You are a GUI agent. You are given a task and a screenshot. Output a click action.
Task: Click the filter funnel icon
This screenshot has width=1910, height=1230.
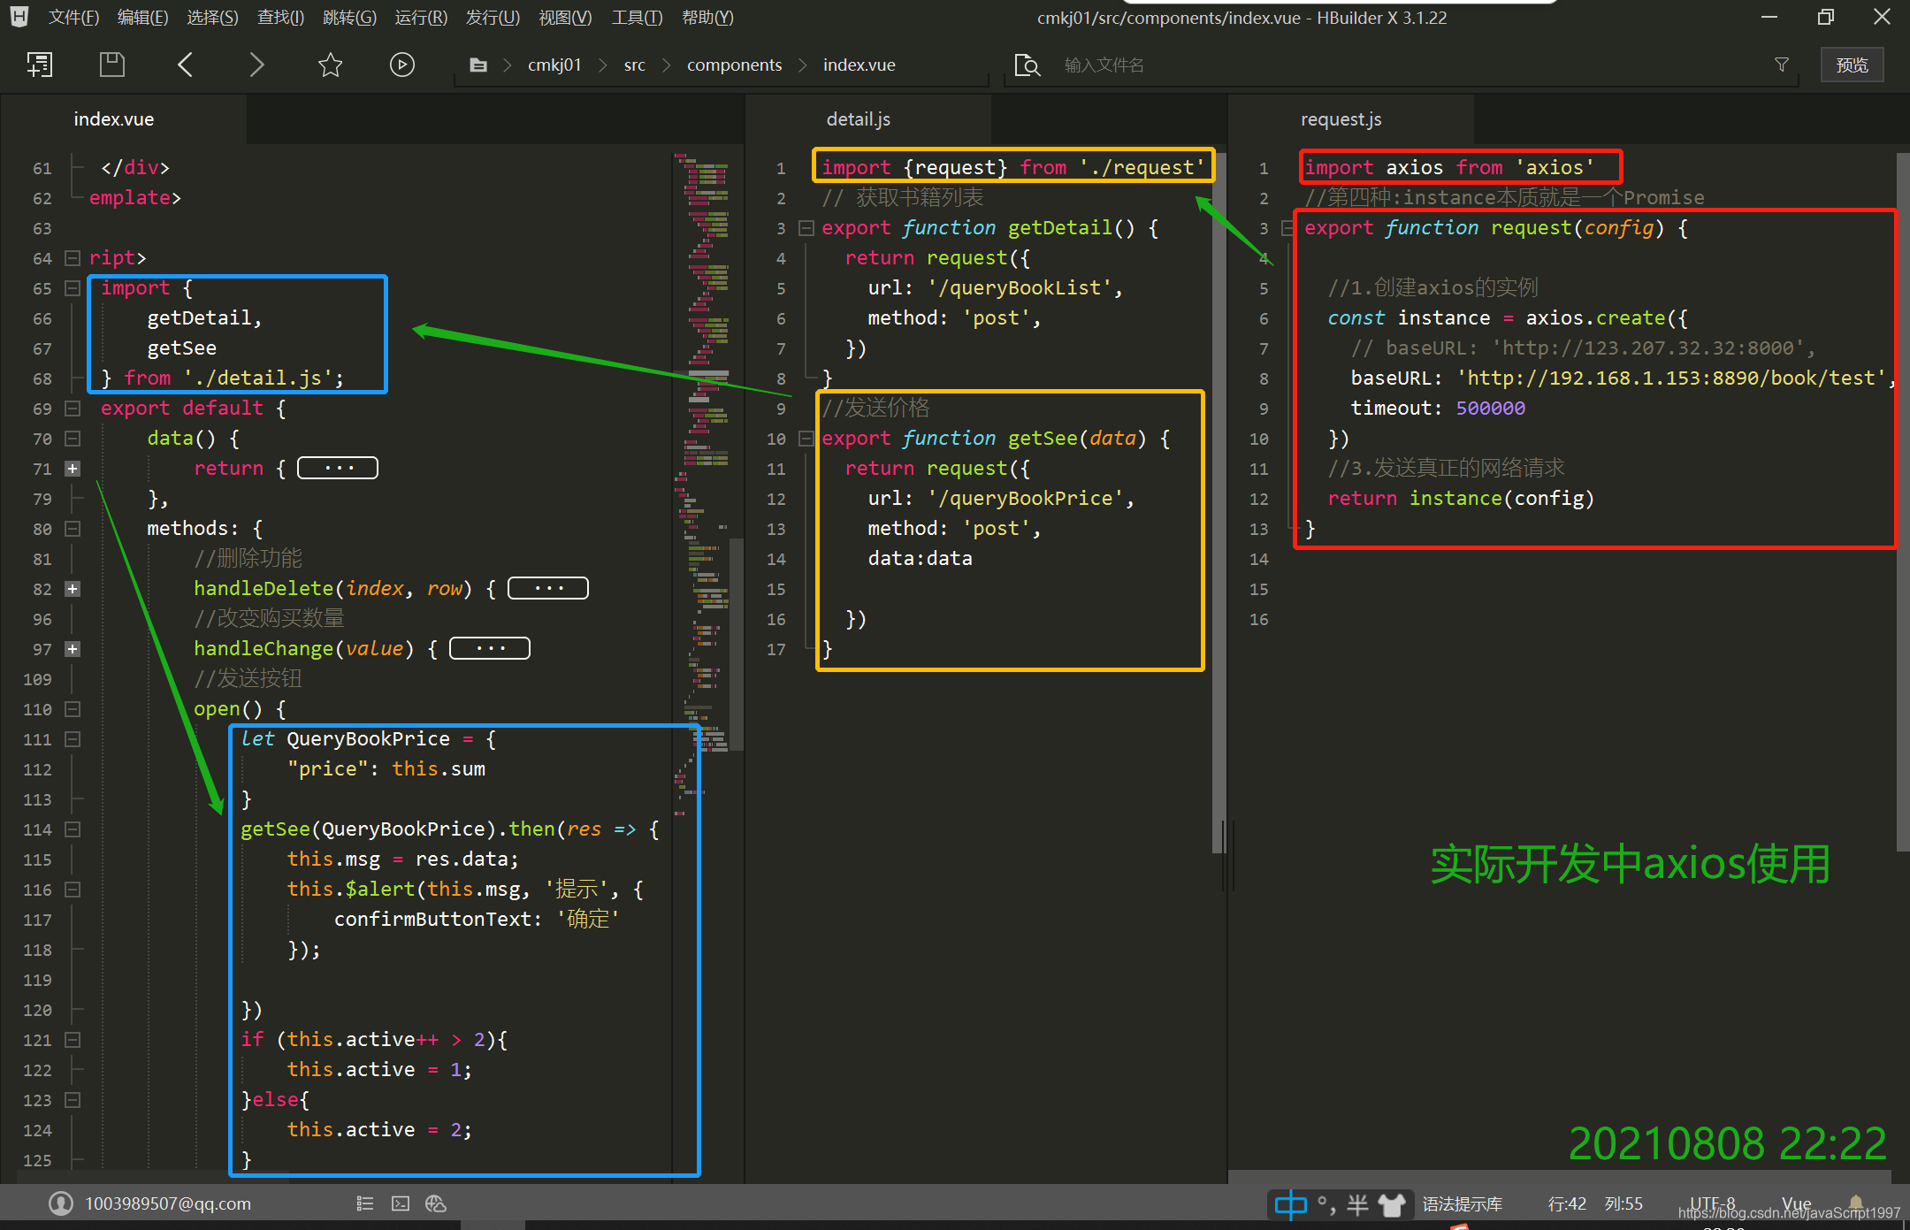[x=1782, y=65]
